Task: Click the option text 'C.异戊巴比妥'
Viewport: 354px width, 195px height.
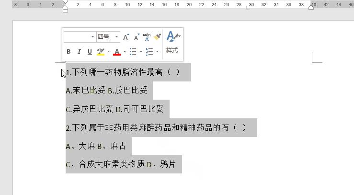Action: [90, 109]
